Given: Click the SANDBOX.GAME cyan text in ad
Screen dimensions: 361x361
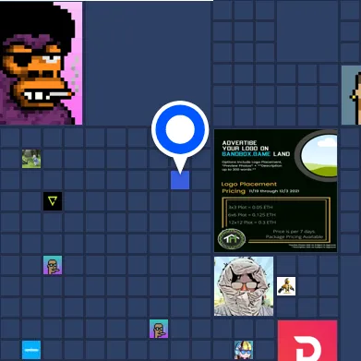Looking at the screenshot, I should (x=246, y=154).
